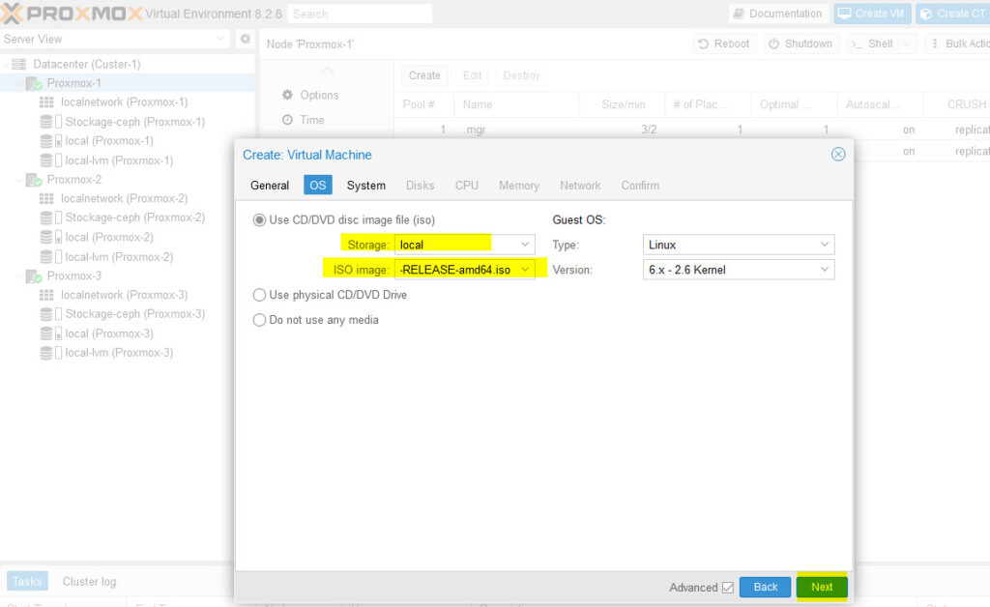Click the Reboot arrow icon
The height and width of the screenshot is (607, 990).
point(703,43)
